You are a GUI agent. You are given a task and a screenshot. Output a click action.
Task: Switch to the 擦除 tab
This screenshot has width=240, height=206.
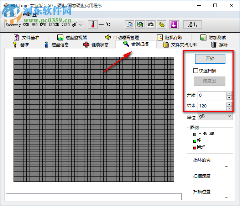[219, 45]
